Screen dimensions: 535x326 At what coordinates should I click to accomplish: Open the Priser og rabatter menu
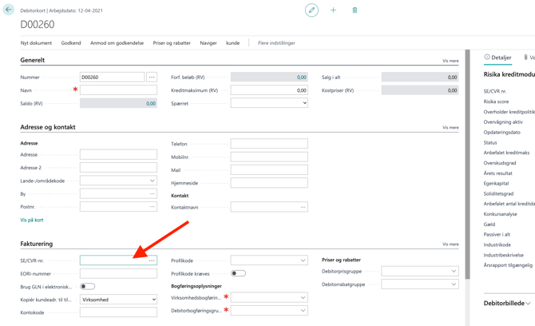(172, 43)
